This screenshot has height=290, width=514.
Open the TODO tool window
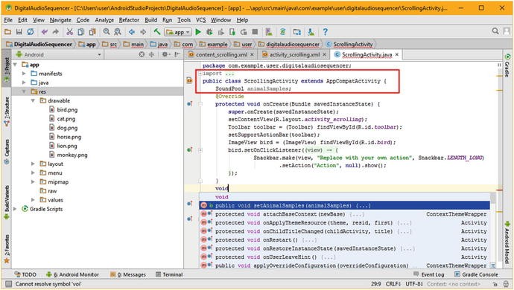pos(25,274)
